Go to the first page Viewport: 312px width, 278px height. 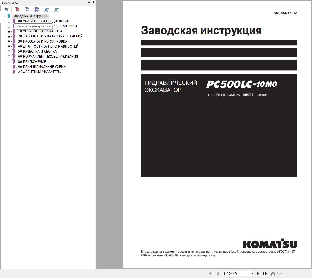[x=211, y=273]
